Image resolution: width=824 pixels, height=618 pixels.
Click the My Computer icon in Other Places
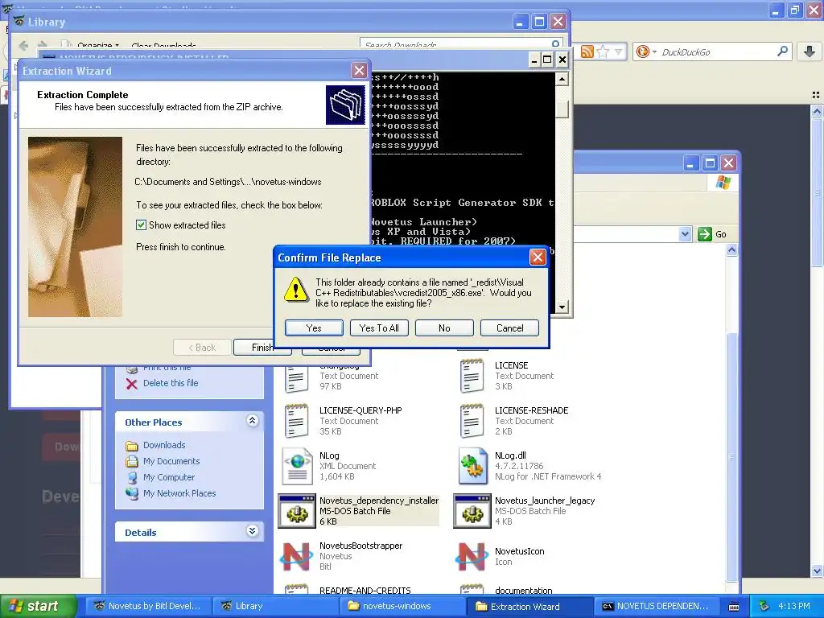[x=132, y=478]
